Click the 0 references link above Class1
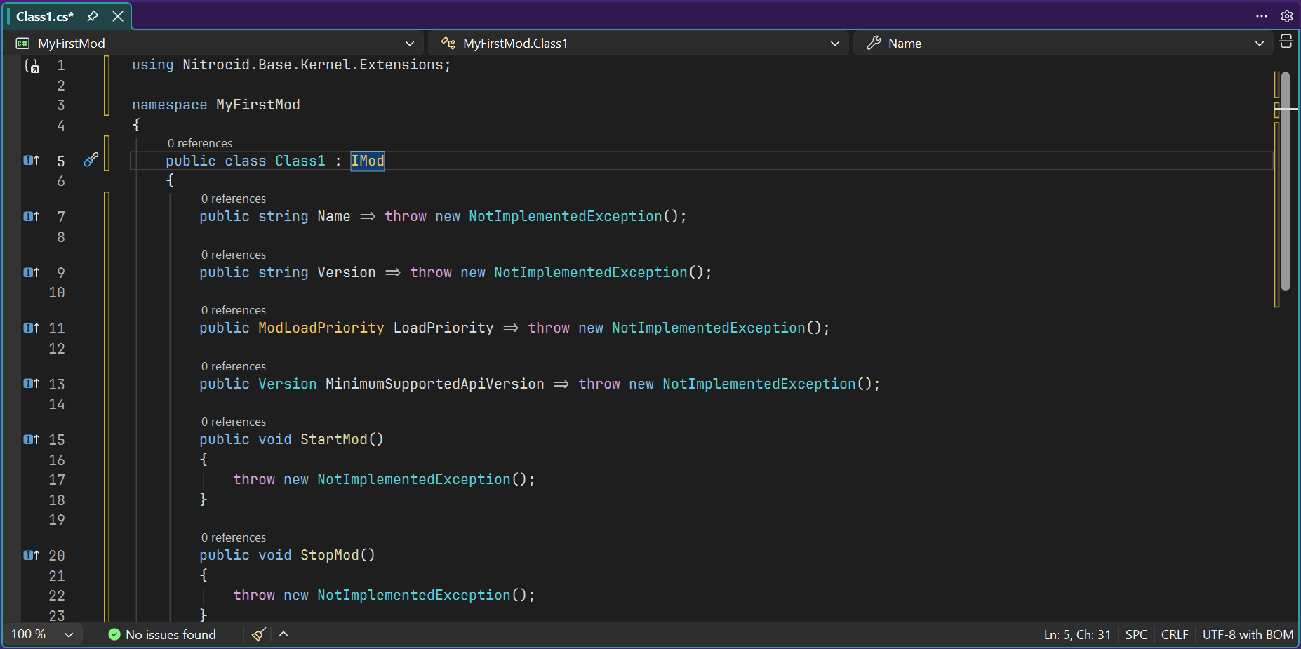The height and width of the screenshot is (649, 1301). (200, 143)
